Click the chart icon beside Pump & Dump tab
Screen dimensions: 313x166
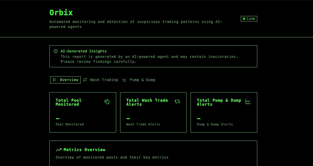(x=125, y=80)
